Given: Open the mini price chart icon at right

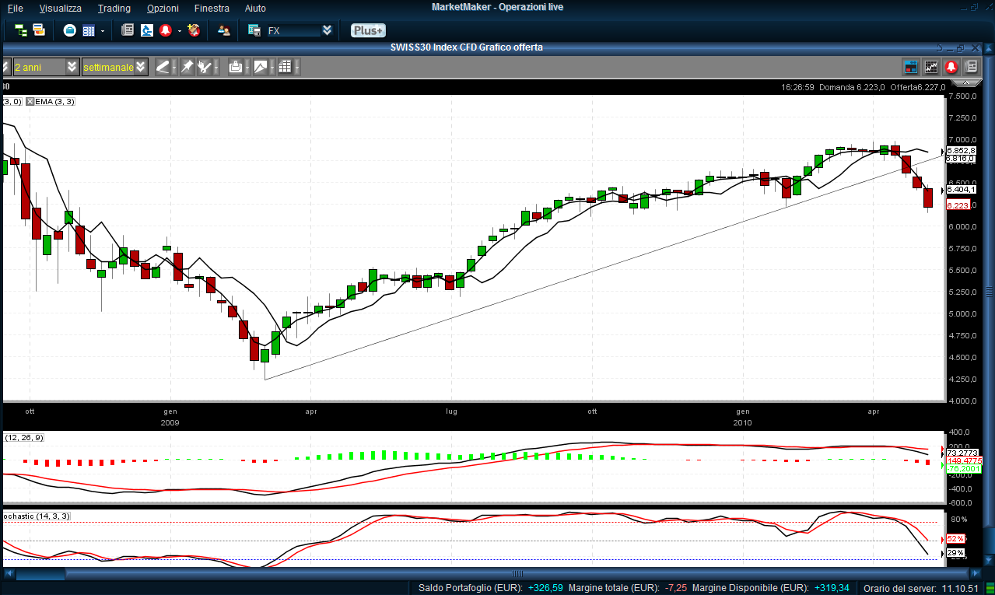Looking at the screenshot, I should [x=931, y=67].
